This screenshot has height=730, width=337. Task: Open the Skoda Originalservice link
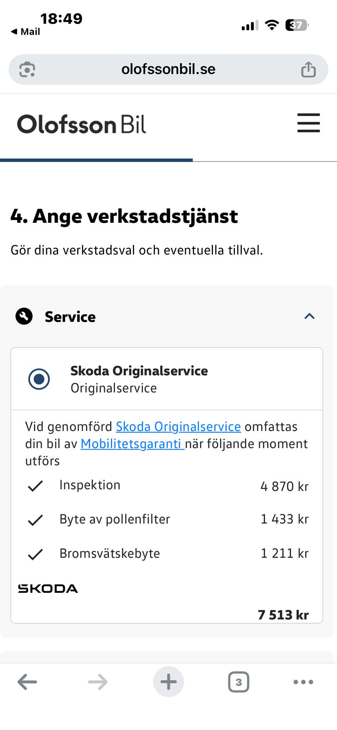coord(178,427)
